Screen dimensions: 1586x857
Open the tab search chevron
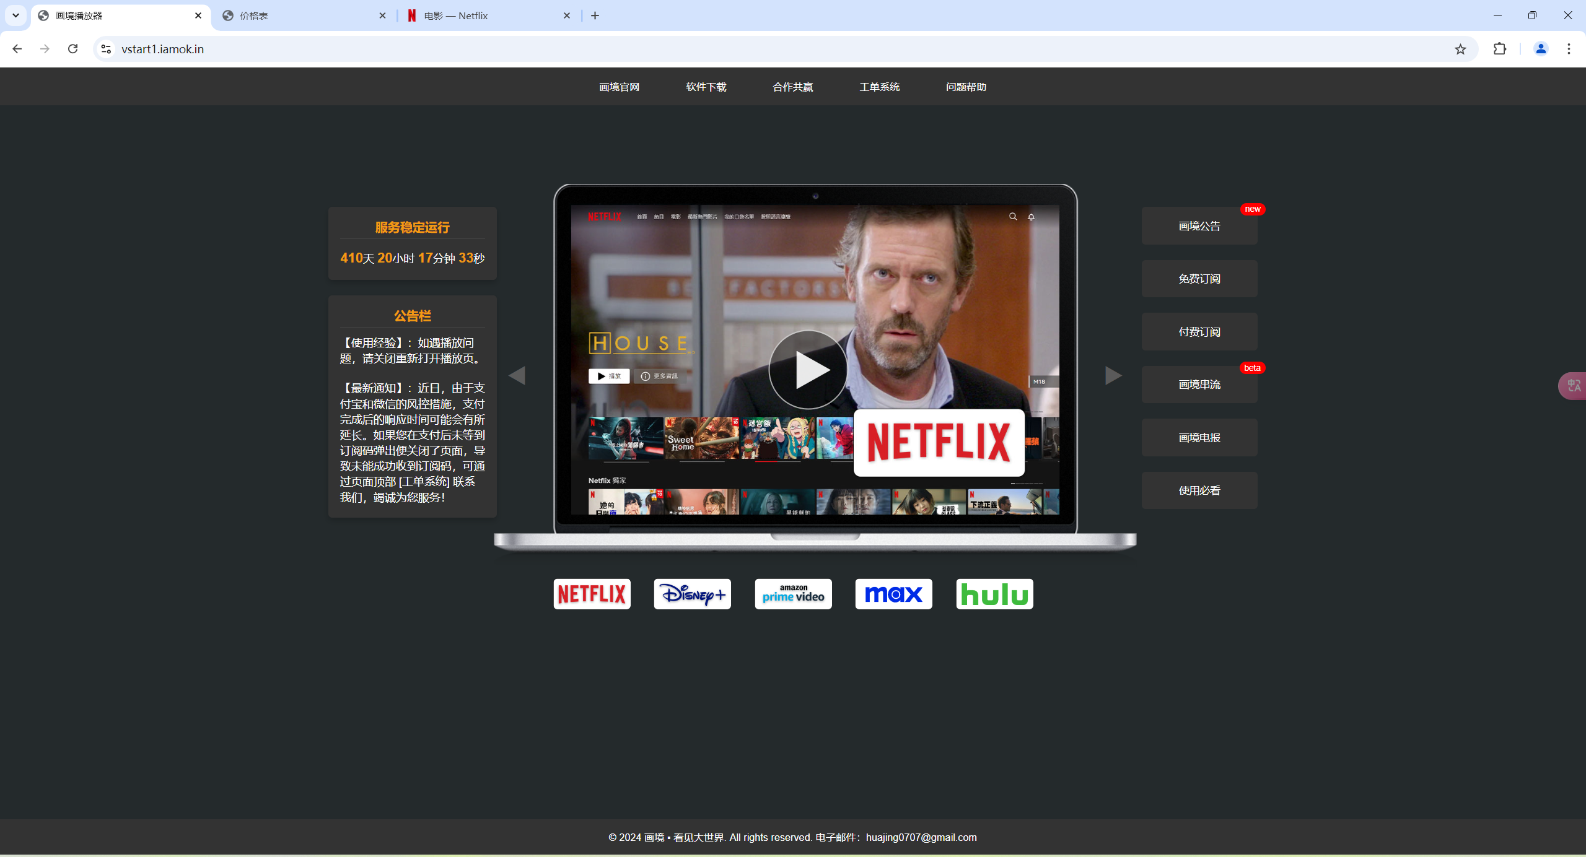(15, 15)
